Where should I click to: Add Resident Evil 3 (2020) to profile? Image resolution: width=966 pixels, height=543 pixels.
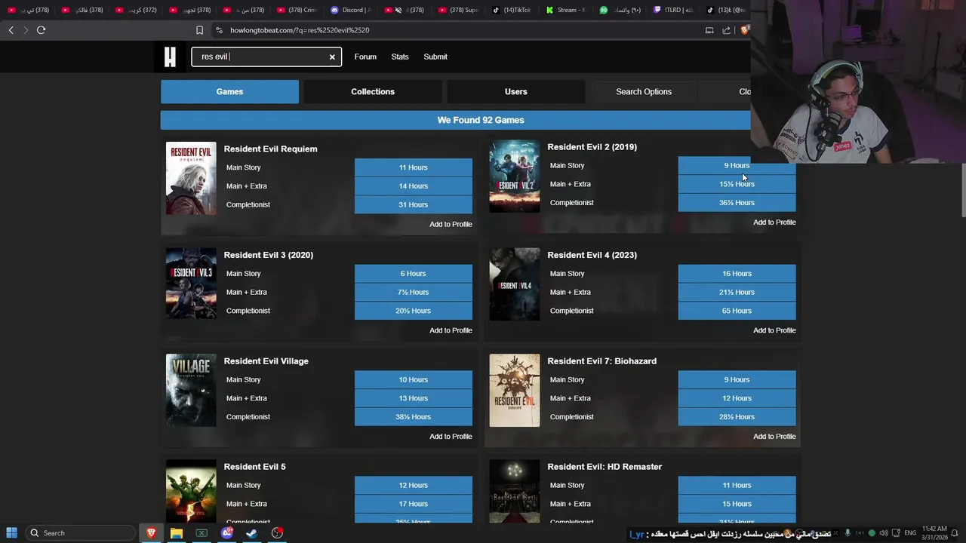tap(451, 330)
